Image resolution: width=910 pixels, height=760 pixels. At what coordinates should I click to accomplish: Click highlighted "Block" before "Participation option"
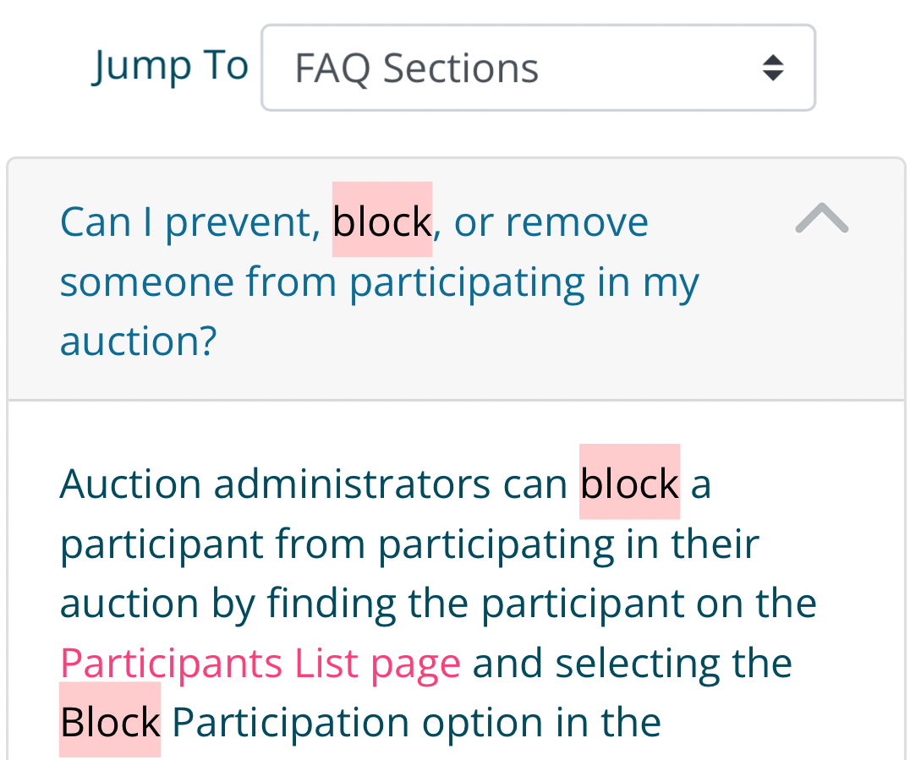click(x=110, y=722)
